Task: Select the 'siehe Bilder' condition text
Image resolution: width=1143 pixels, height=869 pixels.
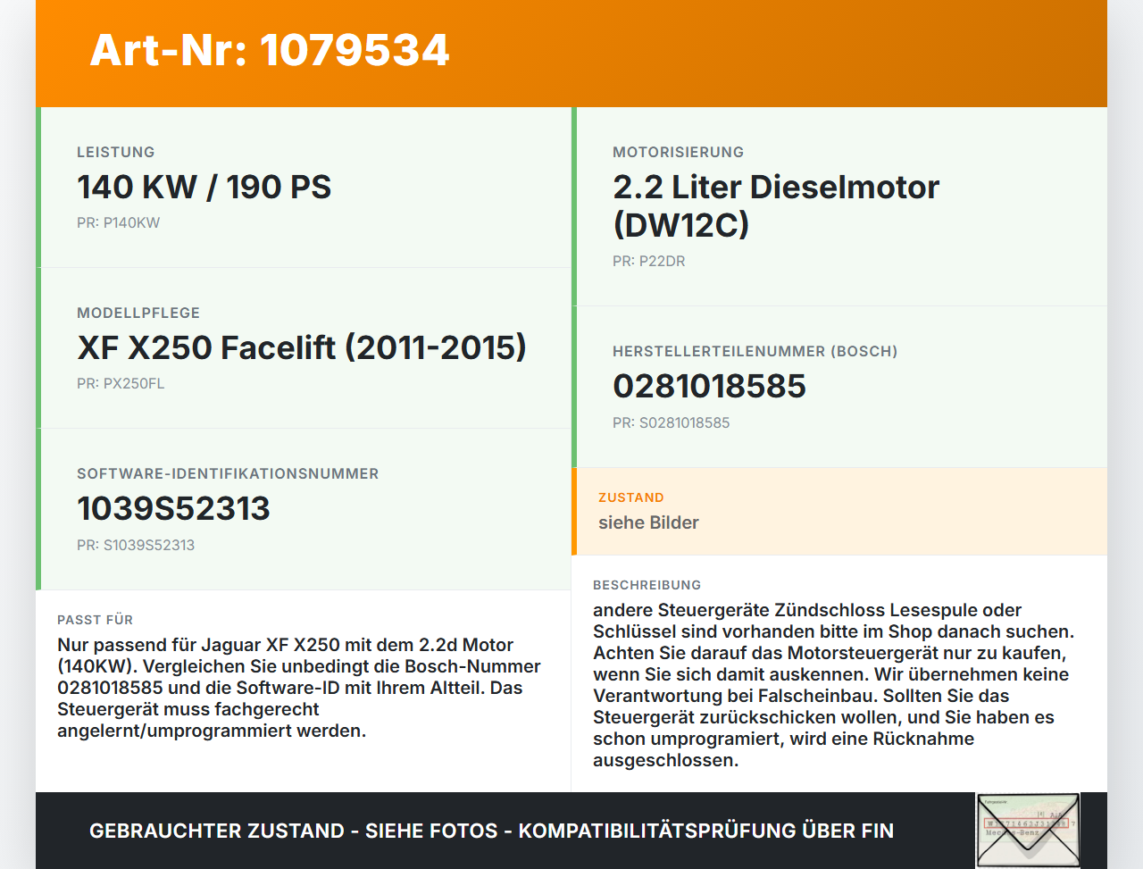Action: (648, 522)
